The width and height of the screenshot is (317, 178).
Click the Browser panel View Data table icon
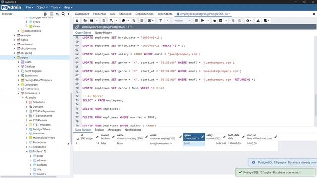tap(52, 14)
